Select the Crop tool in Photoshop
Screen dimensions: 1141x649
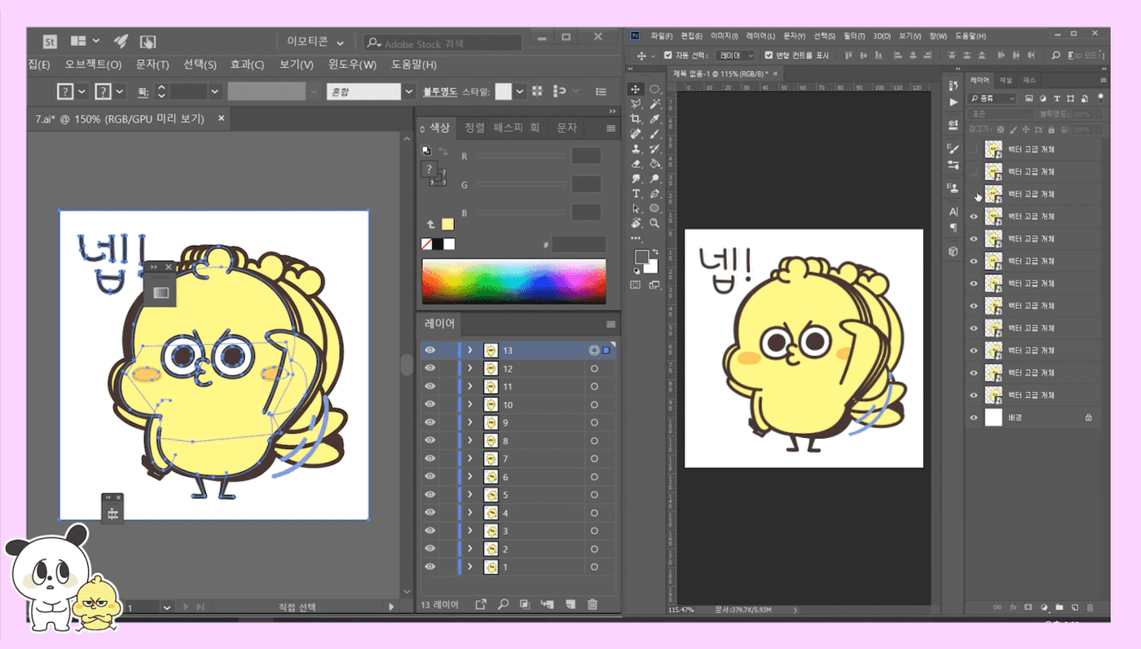pos(637,119)
